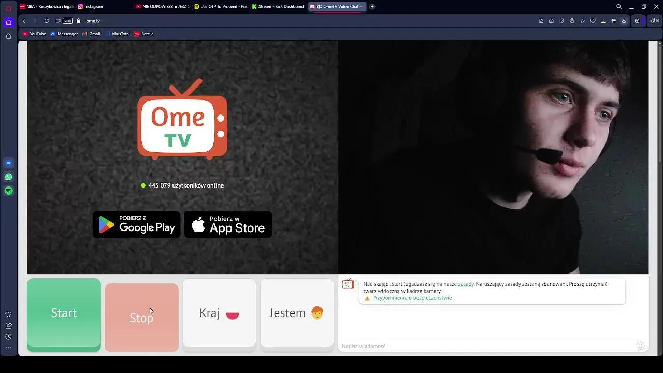Open the downloads icon in the toolbar
This screenshot has width=663, height=373.
coord(603,21)
